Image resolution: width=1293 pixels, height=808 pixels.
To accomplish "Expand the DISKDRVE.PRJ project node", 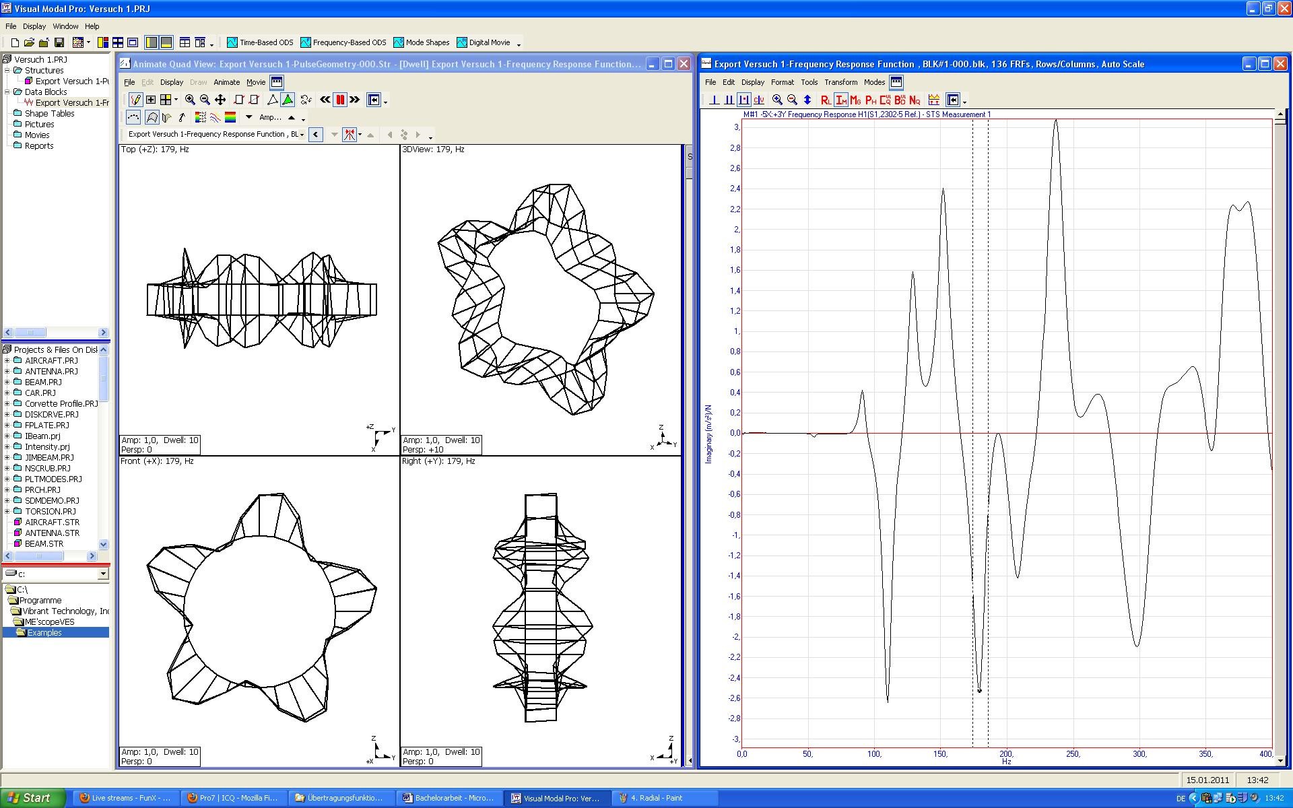I will (7, 414).
